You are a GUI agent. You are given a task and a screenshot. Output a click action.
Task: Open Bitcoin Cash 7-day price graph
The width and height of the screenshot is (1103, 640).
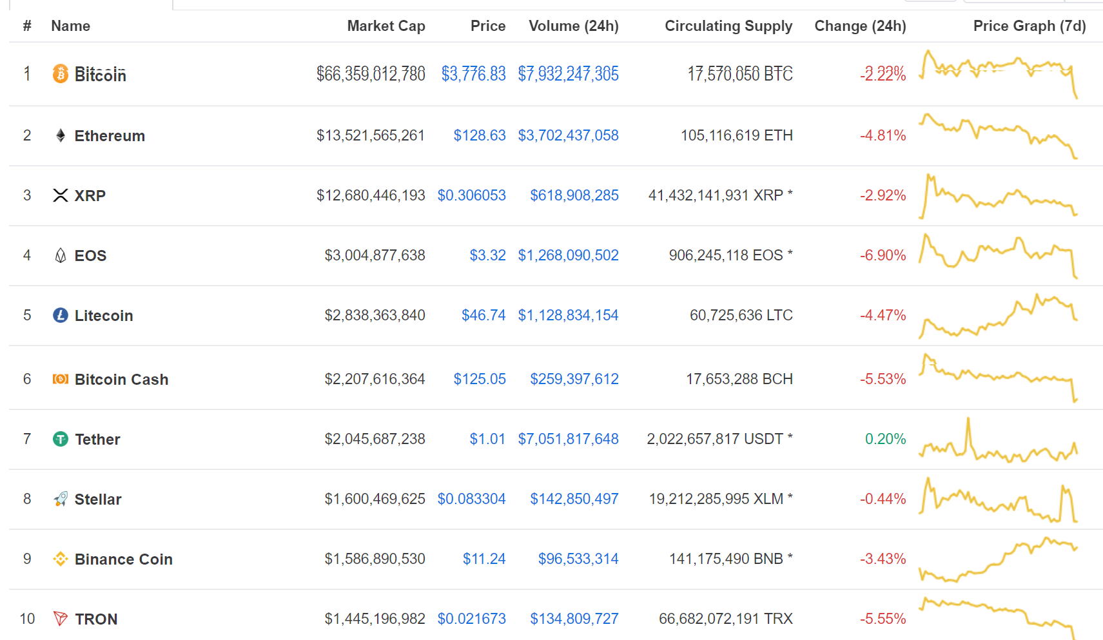(x=998, y=378)
